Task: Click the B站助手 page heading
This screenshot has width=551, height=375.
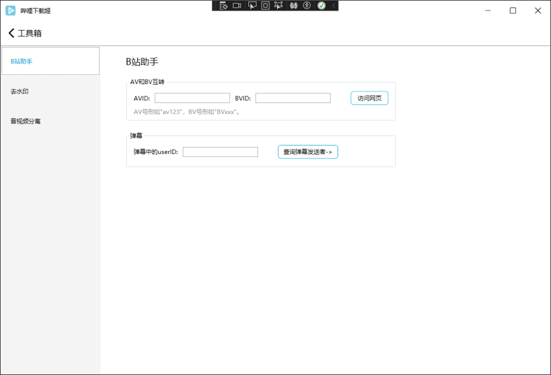Action: click(142, 62)
